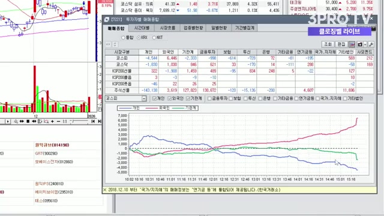Click the 사모펀드 column header
The width and height of the screenshot is (384, 216).
(x=365, y=52)
